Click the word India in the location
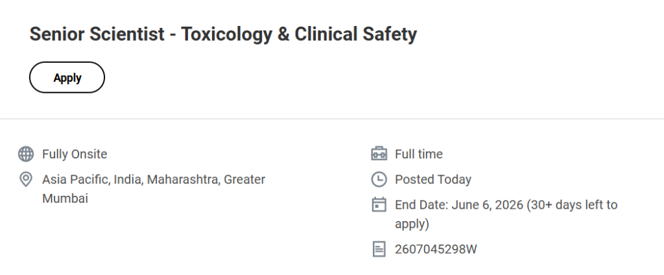 [x=127, y=180]
